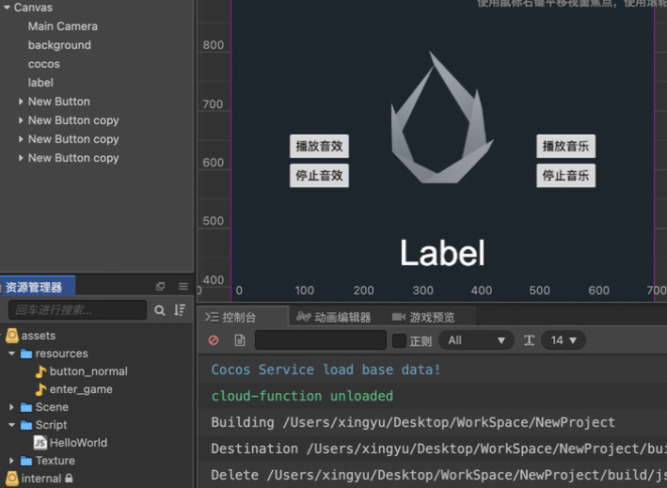Select enter_game audio icon
The image size is (667, 488).
(x=40, y=389)
